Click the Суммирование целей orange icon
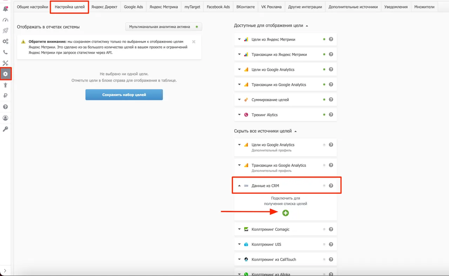 [246, 100]
